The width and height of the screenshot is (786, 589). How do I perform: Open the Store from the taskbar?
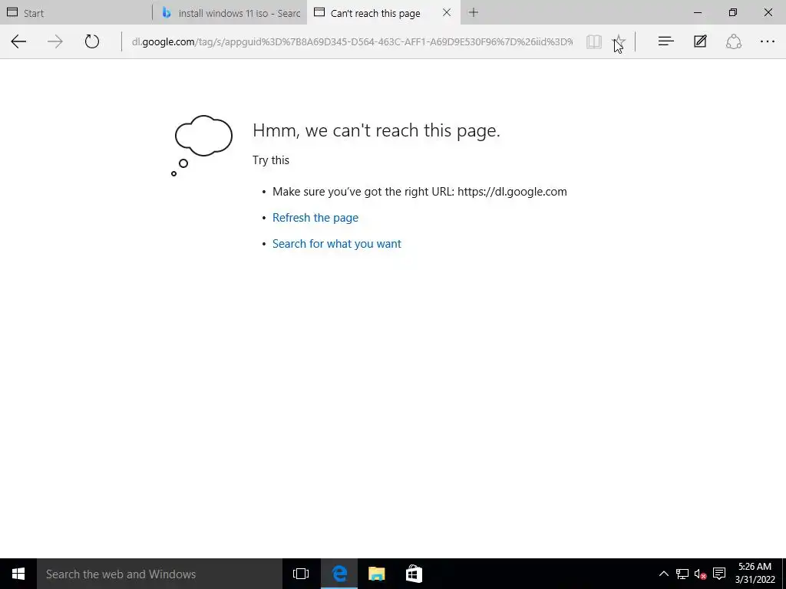414,574
